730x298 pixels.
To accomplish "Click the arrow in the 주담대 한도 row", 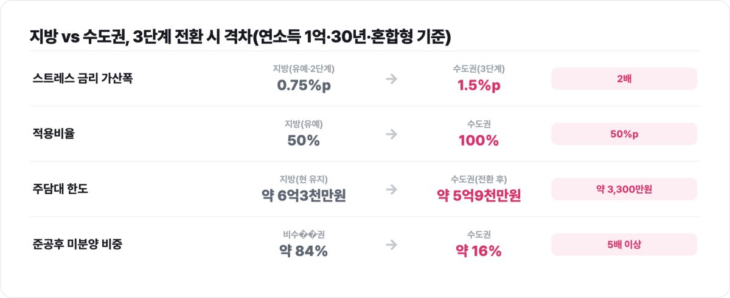I will click(x=391, y=189).
